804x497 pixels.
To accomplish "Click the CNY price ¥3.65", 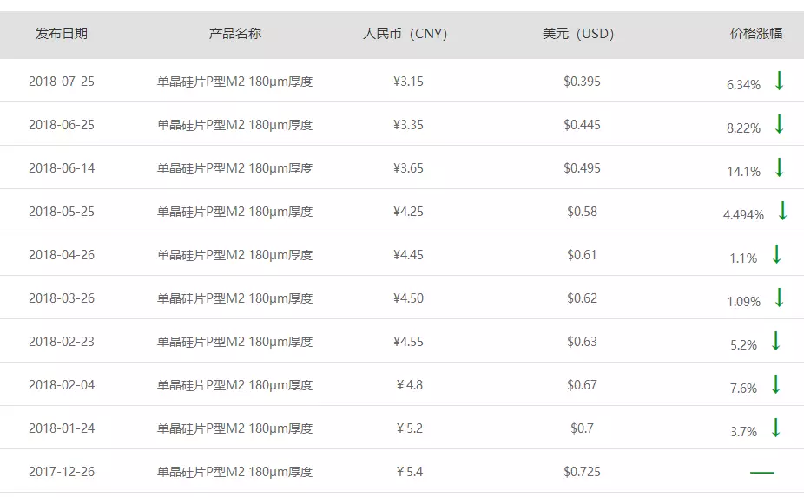I will [408, 168].
